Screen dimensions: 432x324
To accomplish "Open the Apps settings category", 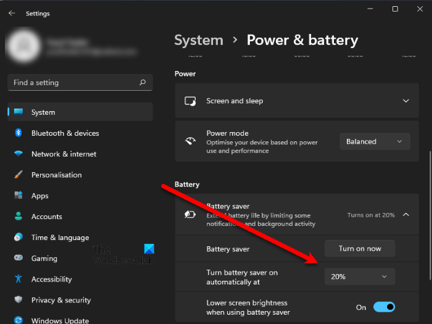I will (40, 196).
